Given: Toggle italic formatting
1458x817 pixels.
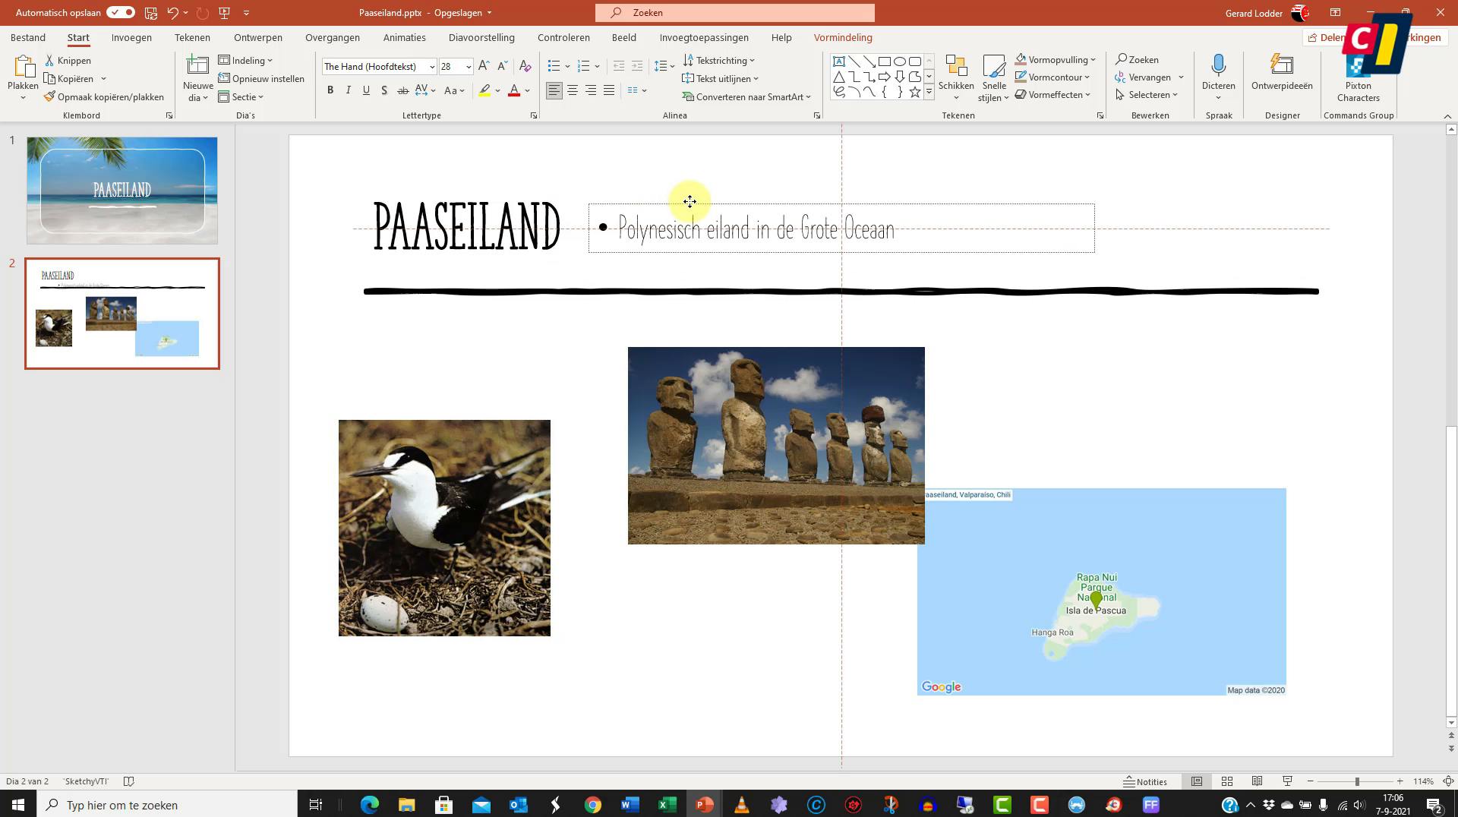Looking at the screenshot, I should 348,90.
